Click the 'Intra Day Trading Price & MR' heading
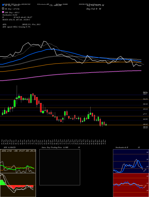 (x=55, y=147)
